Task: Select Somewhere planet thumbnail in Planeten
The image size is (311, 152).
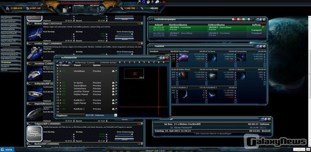Action: pos(242,57)
